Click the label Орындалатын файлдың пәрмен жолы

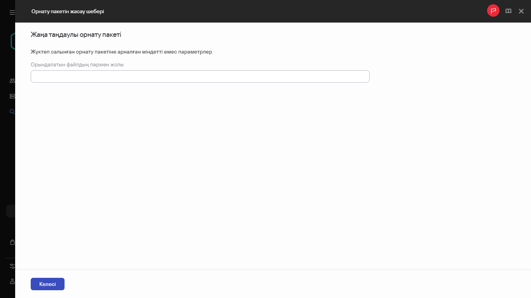77,65
